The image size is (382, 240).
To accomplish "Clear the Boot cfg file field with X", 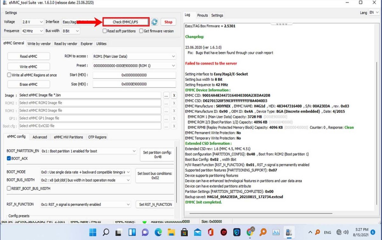I will point(174,126).
